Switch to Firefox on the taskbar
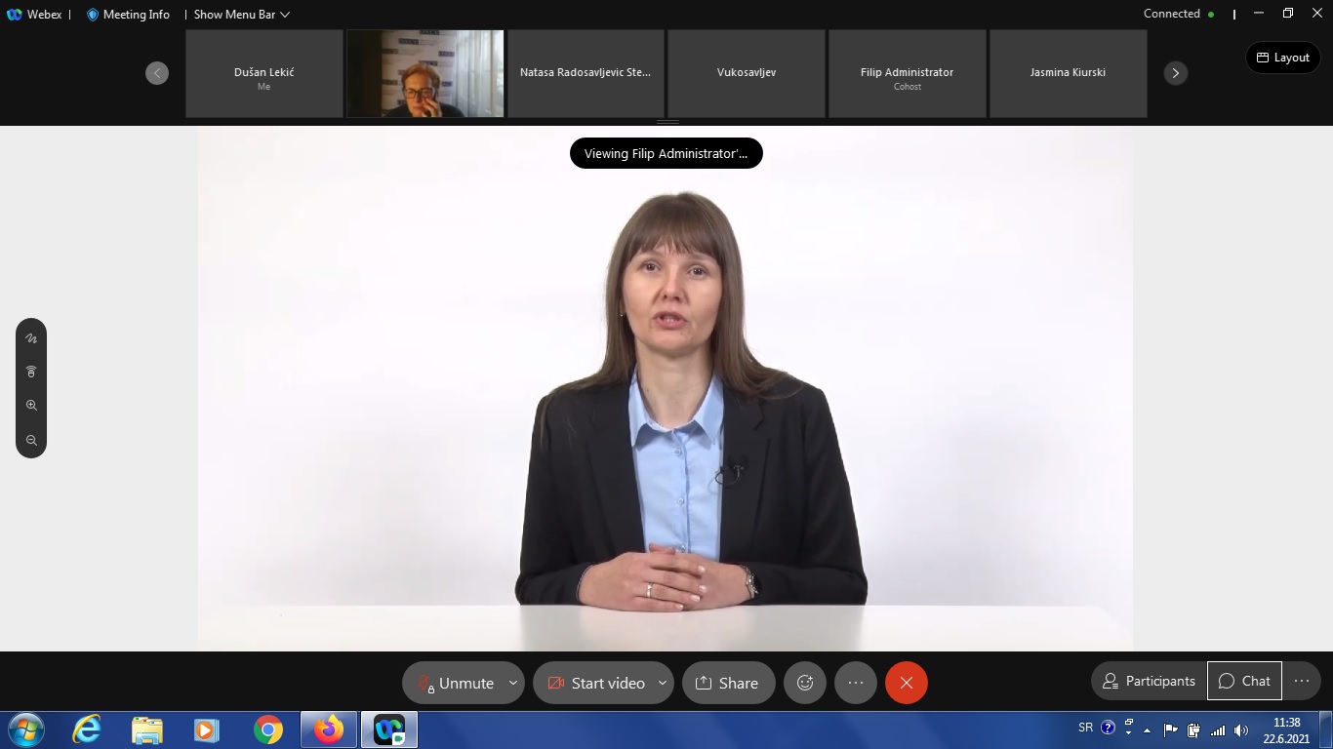Viewport: 1333px width, 749px height. 329,729
